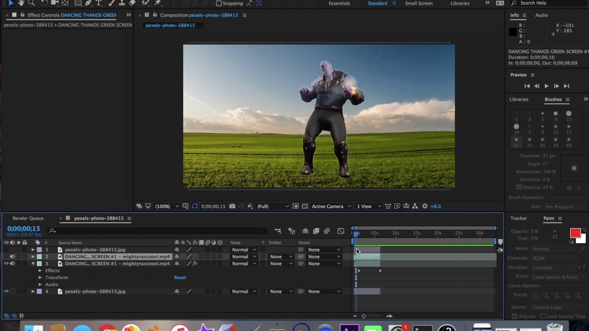The height and width of the screenshot is (331, 589).
Task: Toggle Transparency Grid in the viewer
Action: pos(305,206)
